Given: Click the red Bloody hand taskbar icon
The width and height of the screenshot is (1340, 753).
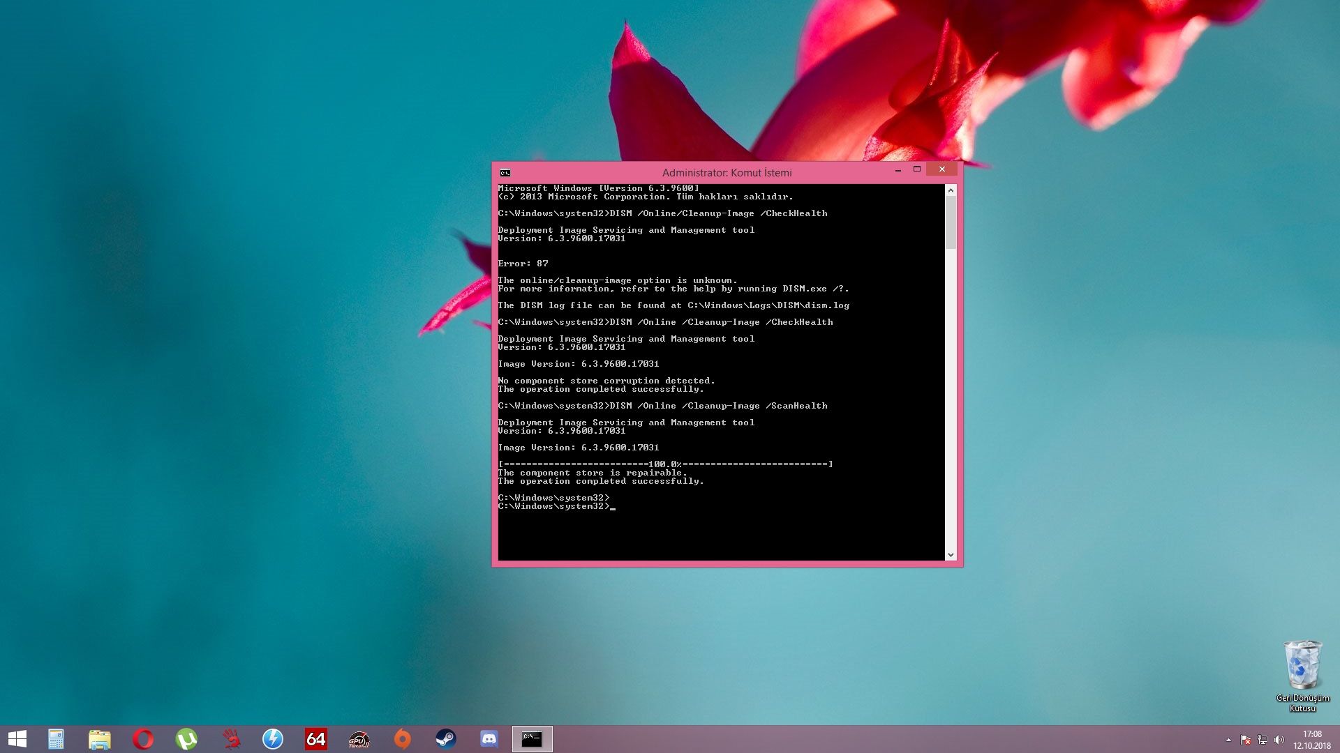Looking at the screenshot, I should click(230, 739).
